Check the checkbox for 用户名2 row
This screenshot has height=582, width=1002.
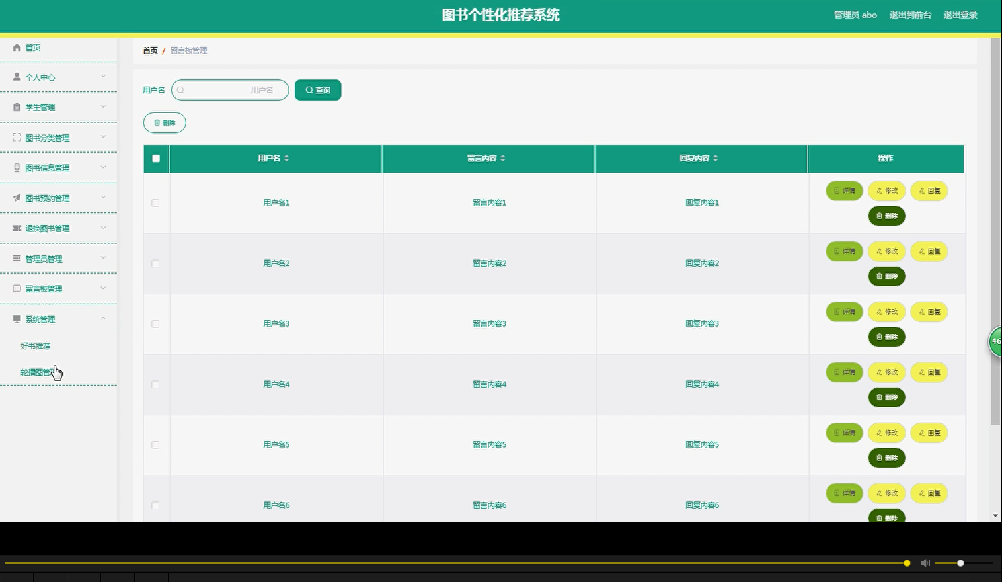[x=155, y=263]
